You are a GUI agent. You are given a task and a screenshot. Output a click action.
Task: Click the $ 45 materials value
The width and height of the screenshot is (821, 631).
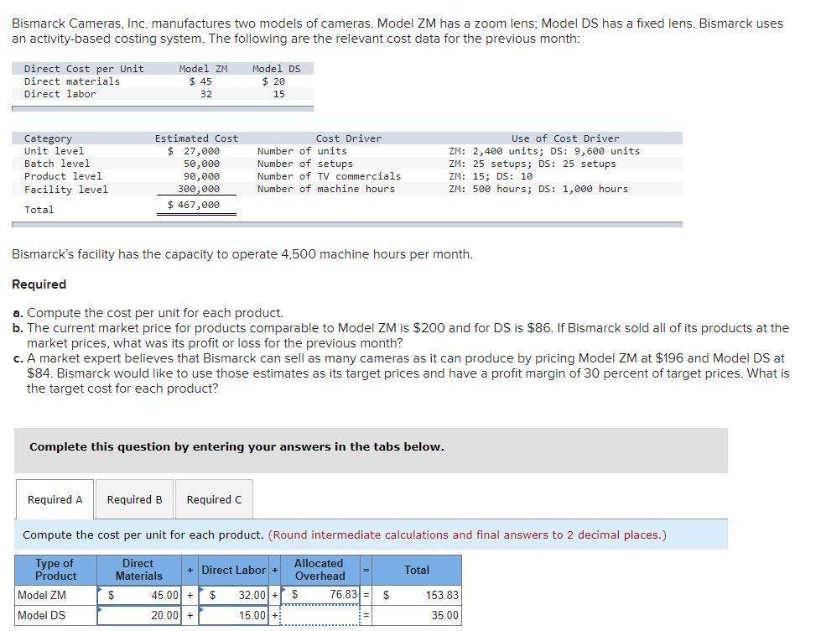[x=200, y=81]
